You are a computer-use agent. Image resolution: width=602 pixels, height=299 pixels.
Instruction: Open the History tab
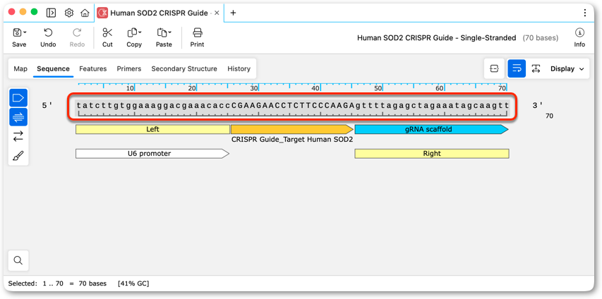tap(239, 68)
